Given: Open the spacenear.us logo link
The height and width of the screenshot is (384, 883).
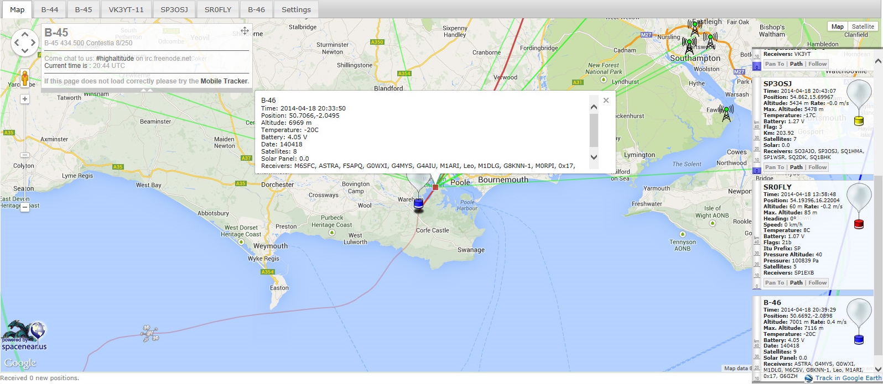Looking at the screenshot, I should pyautogui.click(x=24, y=336).
